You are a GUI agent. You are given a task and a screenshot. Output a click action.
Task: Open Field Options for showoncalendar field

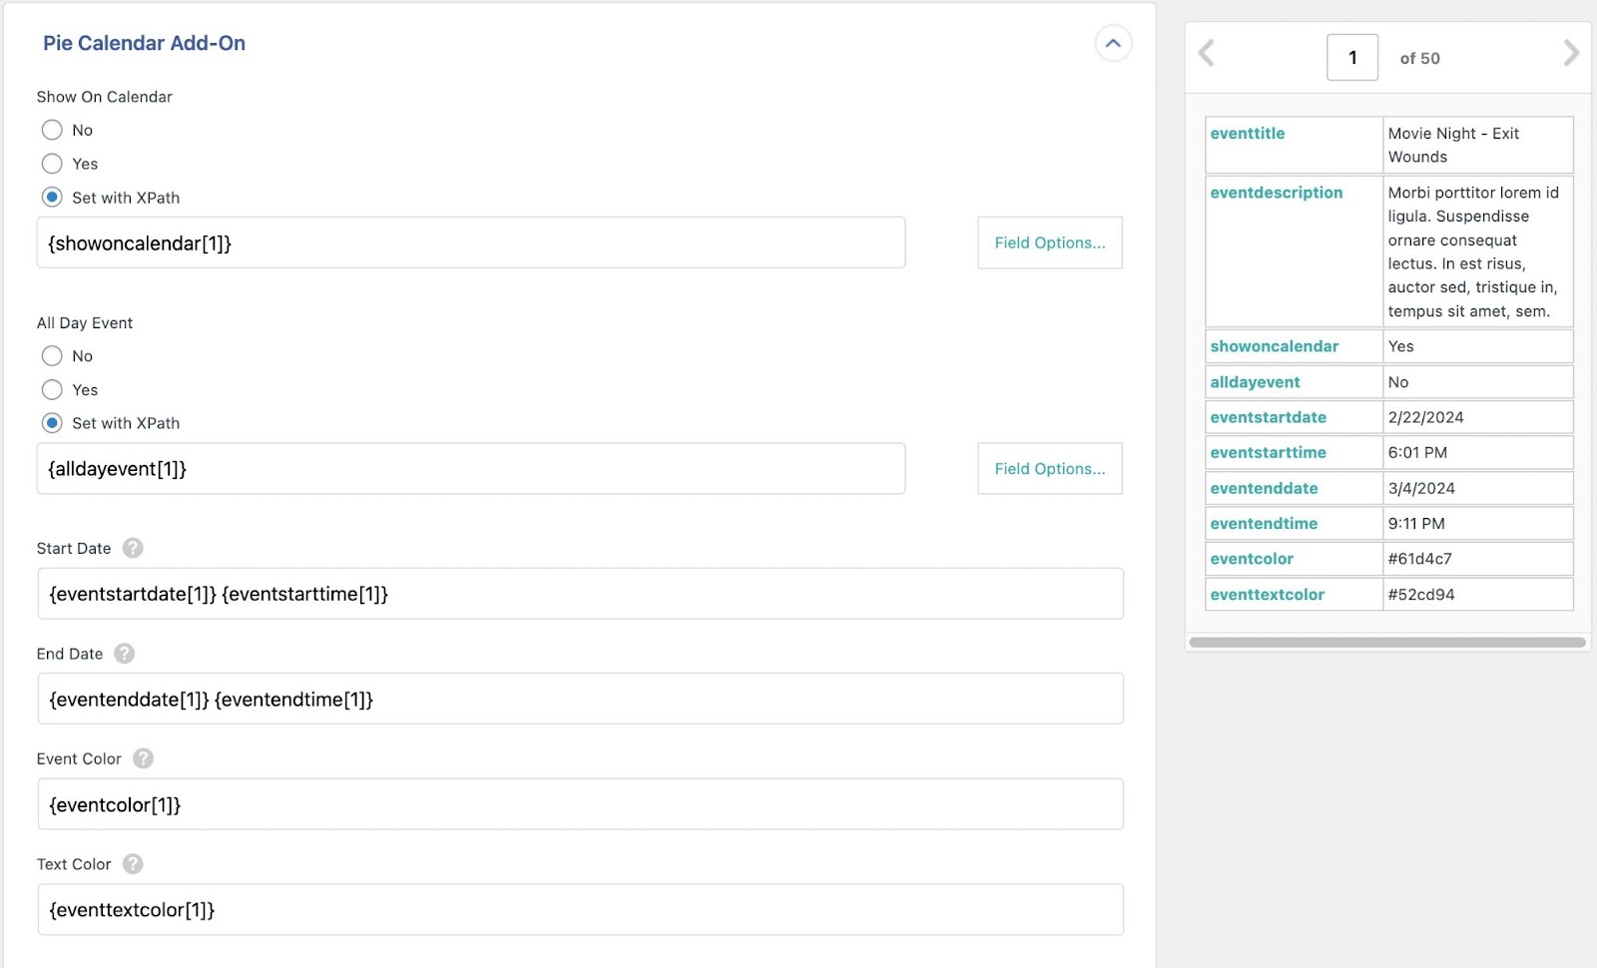click(1050, 242)
